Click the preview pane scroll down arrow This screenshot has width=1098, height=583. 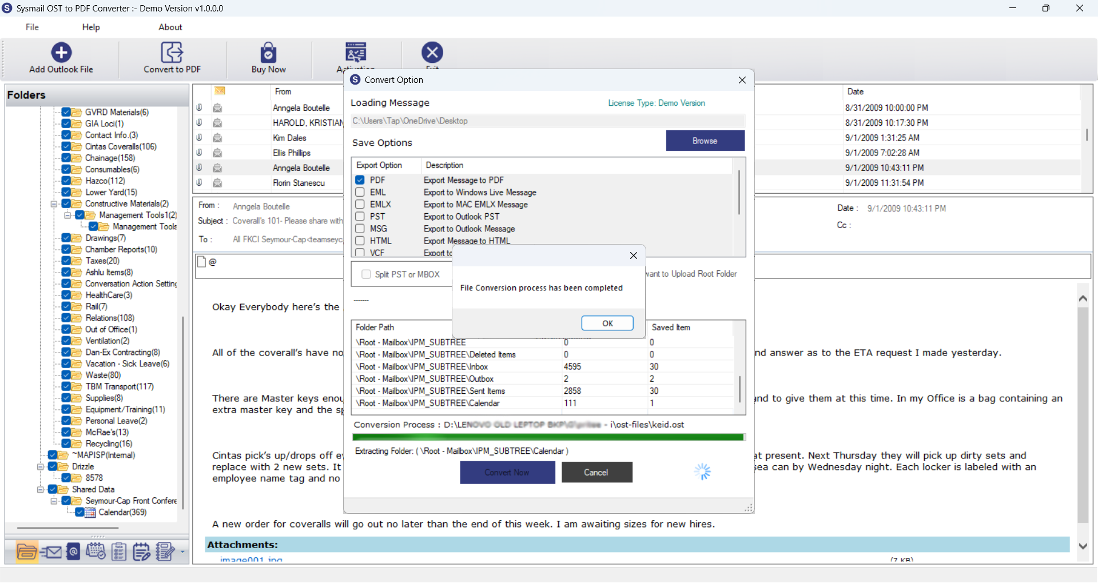1083,546
